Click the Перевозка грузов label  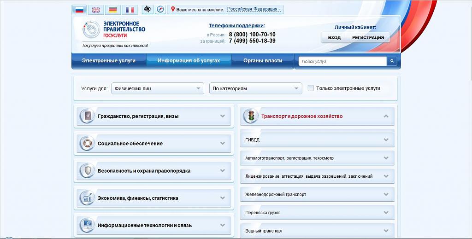tap(263, 213)
